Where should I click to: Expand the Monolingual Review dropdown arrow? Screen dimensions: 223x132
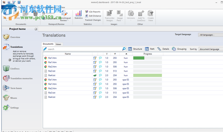(x=68, y=20)
